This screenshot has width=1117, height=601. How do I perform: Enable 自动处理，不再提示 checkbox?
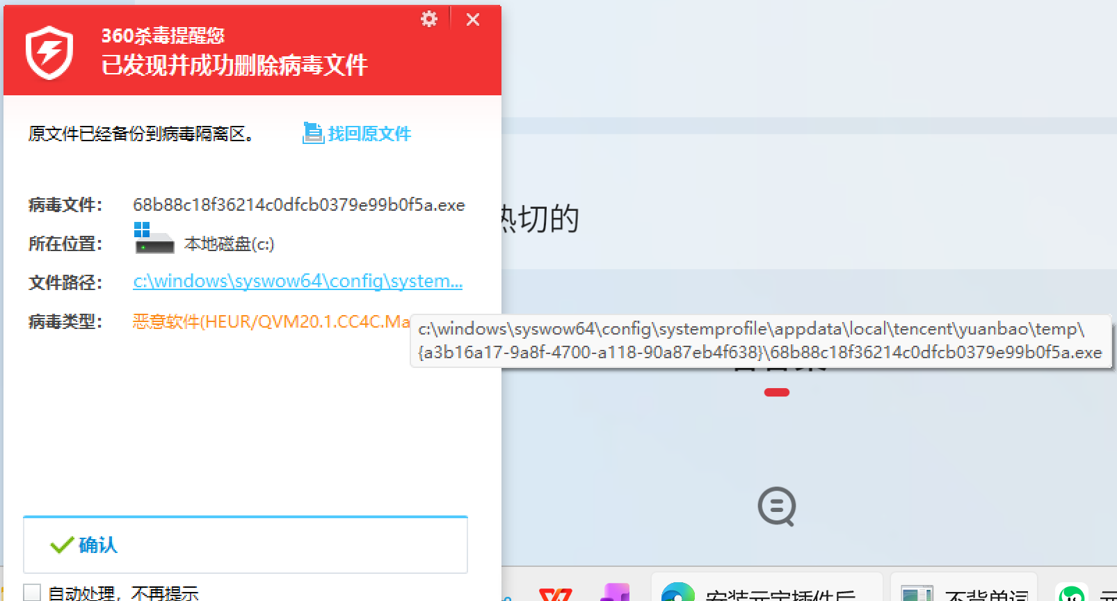tap(32, 593)
